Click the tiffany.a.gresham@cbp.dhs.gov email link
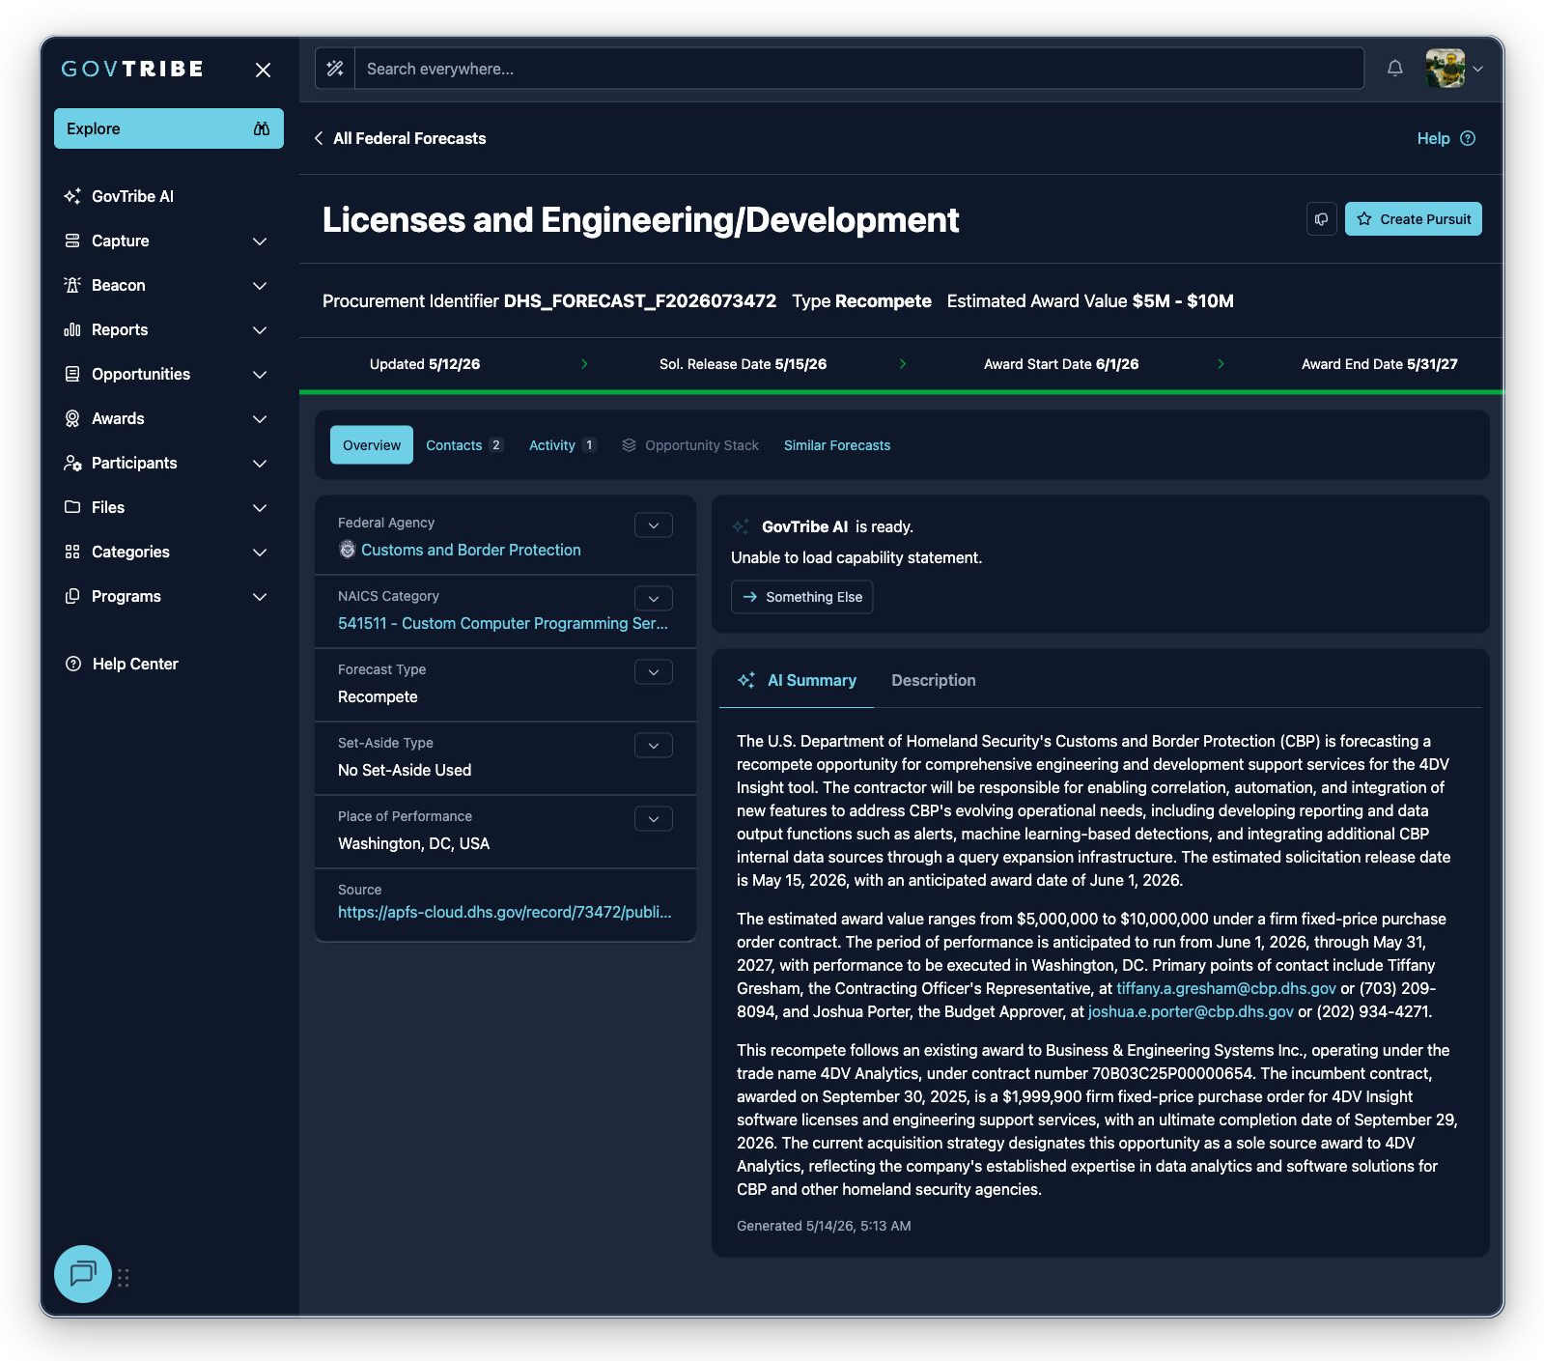1544x1361 pixels. click(x=1226, y=988)
